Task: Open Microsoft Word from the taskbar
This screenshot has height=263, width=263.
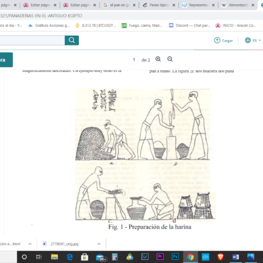Action: [236, 257]
